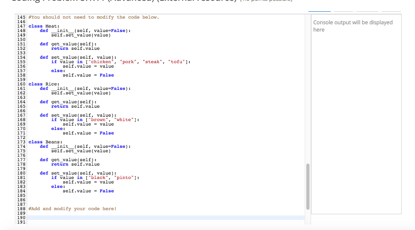The width and height of the screenshot is (415, 230).
Task: Click the "brown" string on line 168
Action: pos(98,119)
